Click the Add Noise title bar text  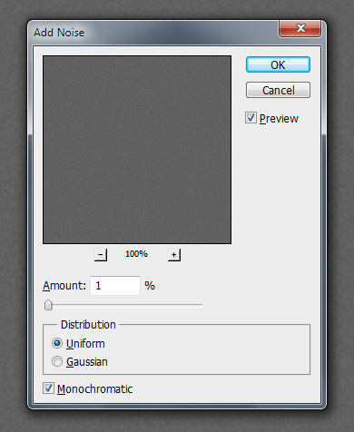click(59, 33)
